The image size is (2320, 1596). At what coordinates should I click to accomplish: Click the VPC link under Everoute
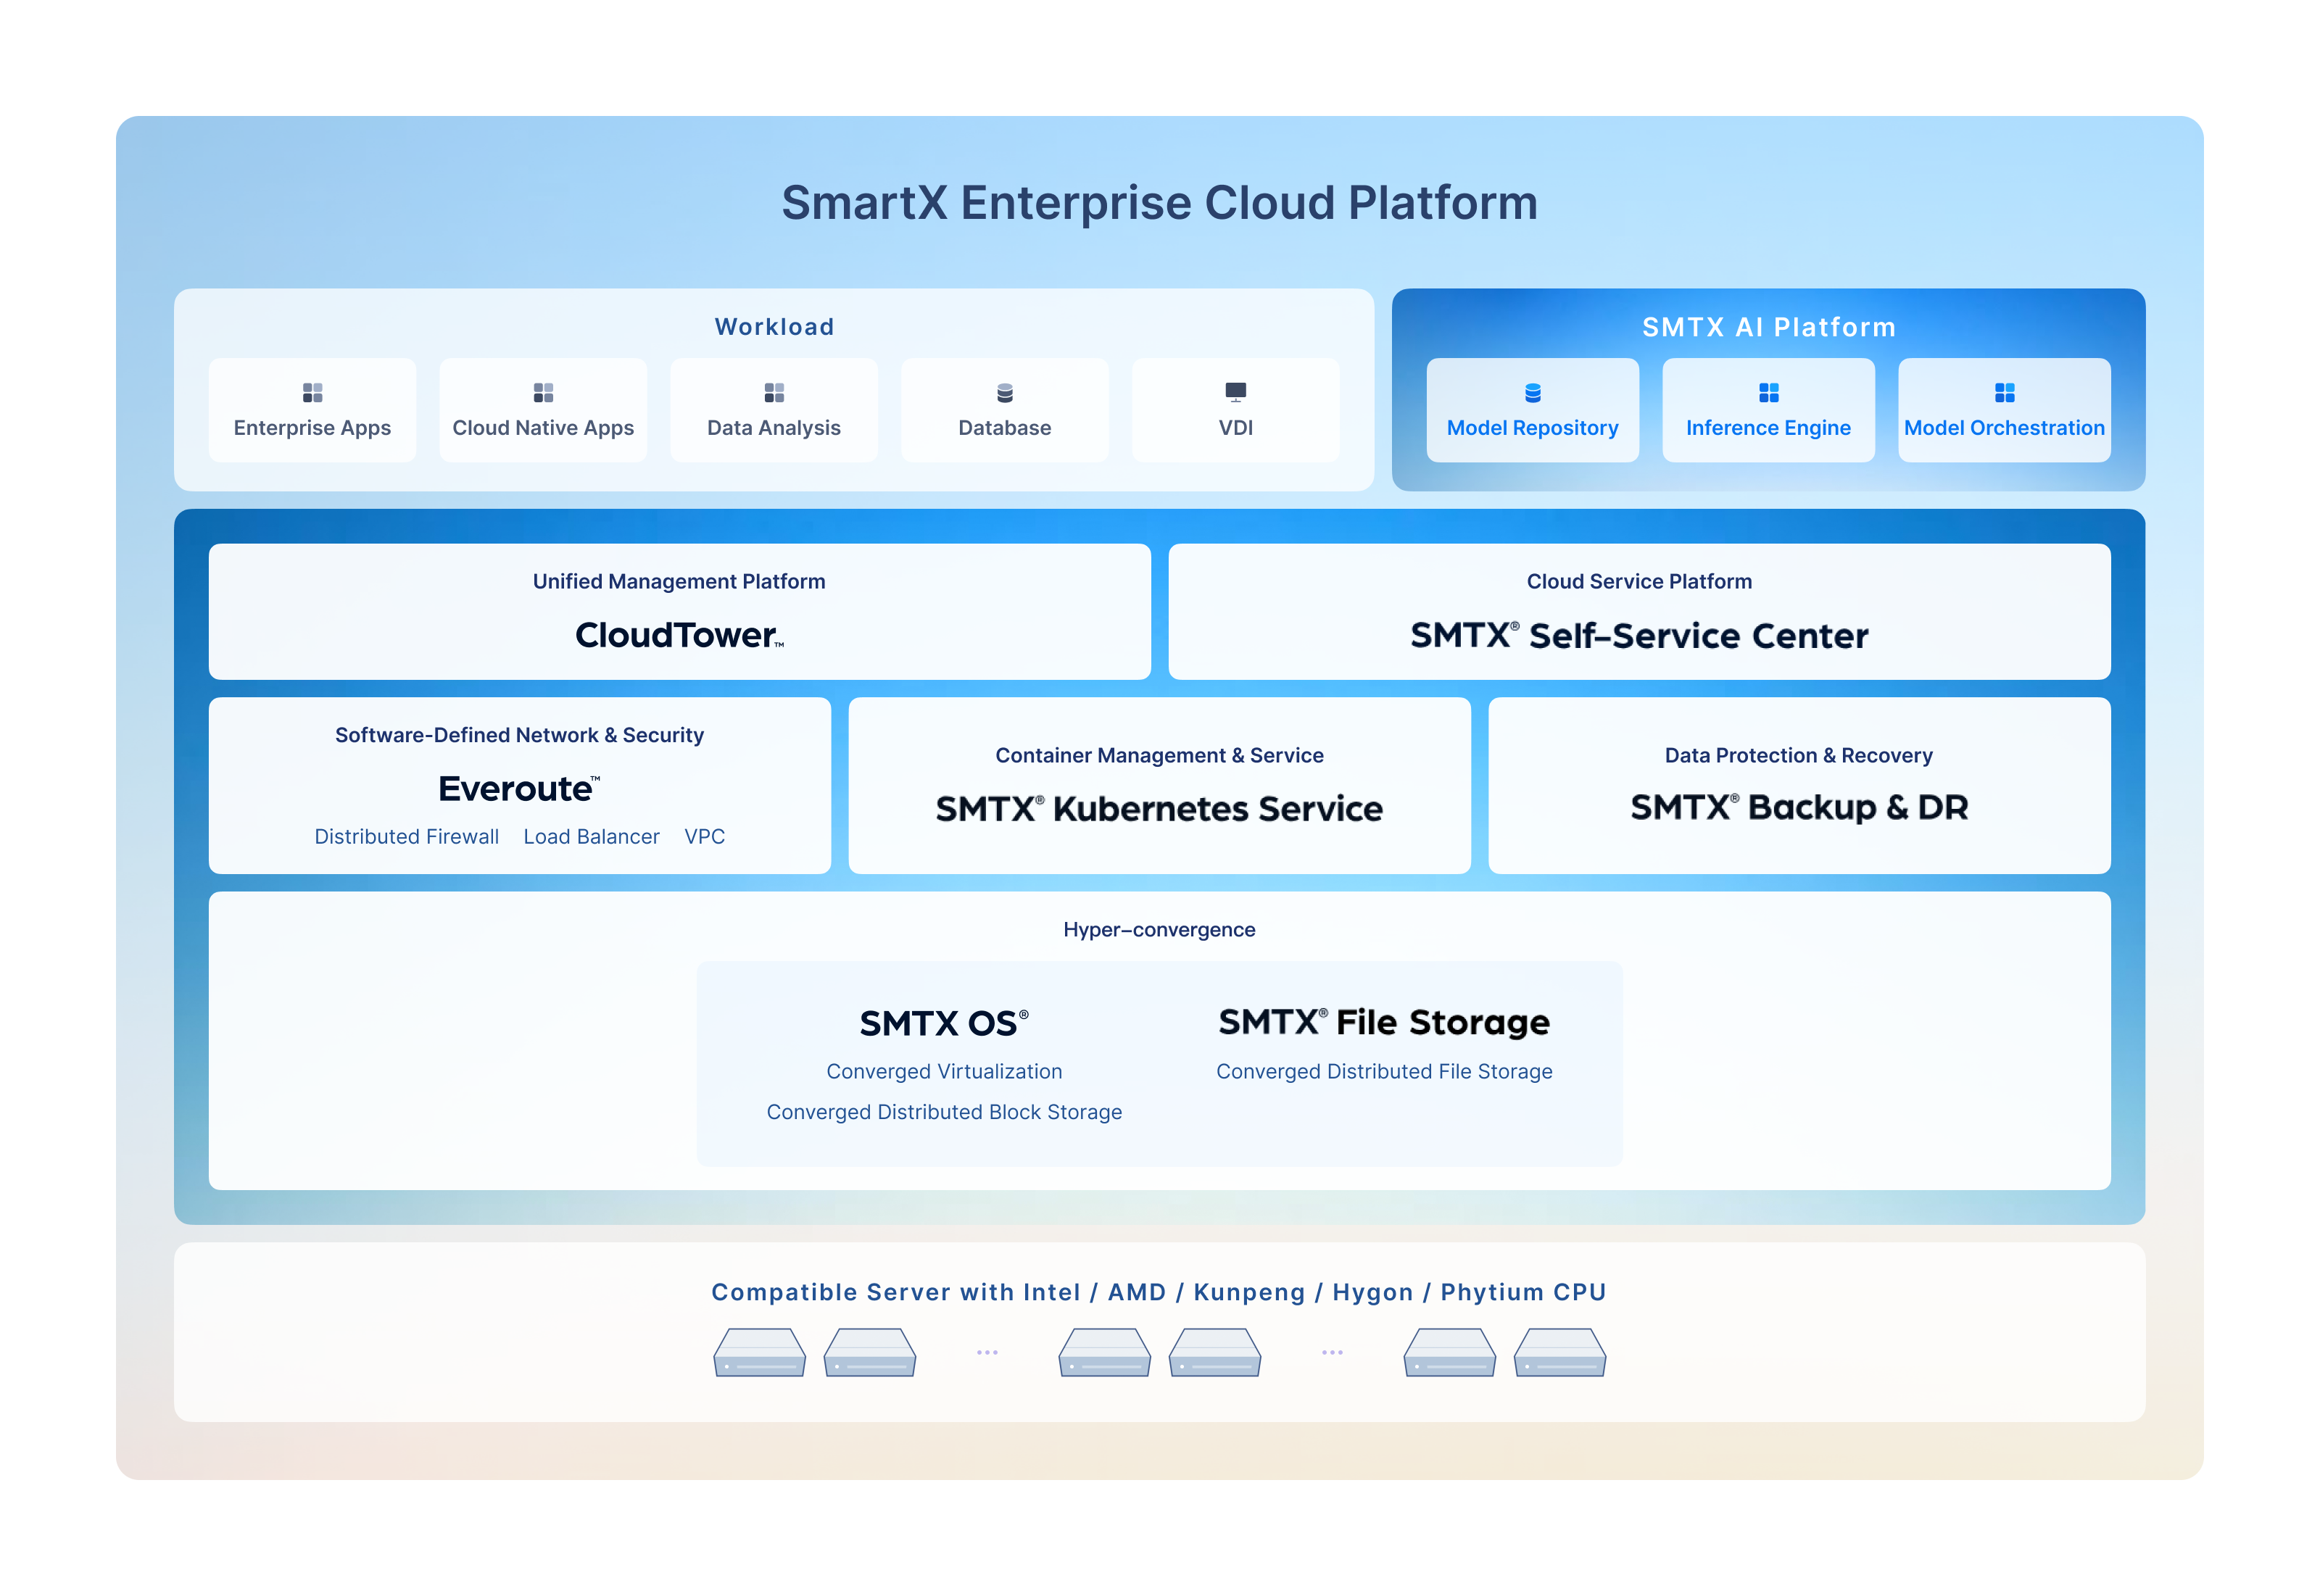point(704,836)
